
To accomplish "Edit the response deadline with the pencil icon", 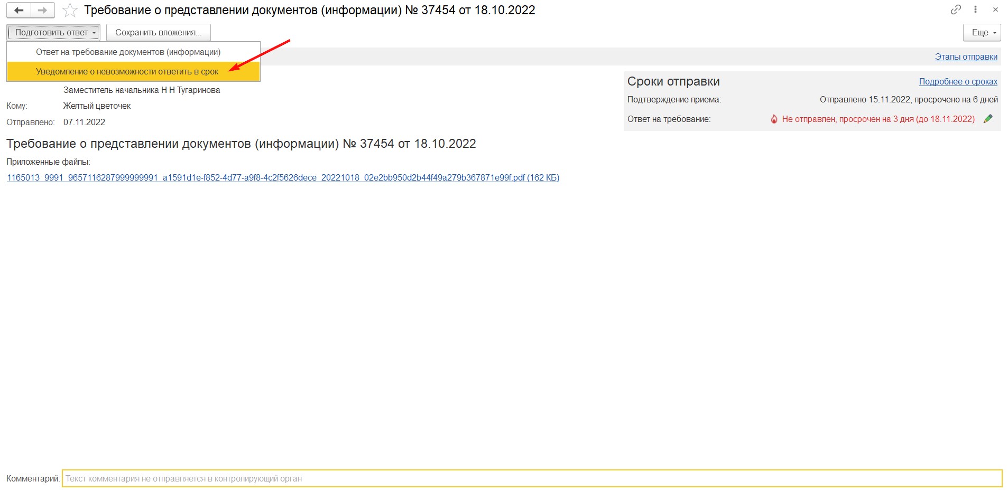I will click(x=988, y=119).
